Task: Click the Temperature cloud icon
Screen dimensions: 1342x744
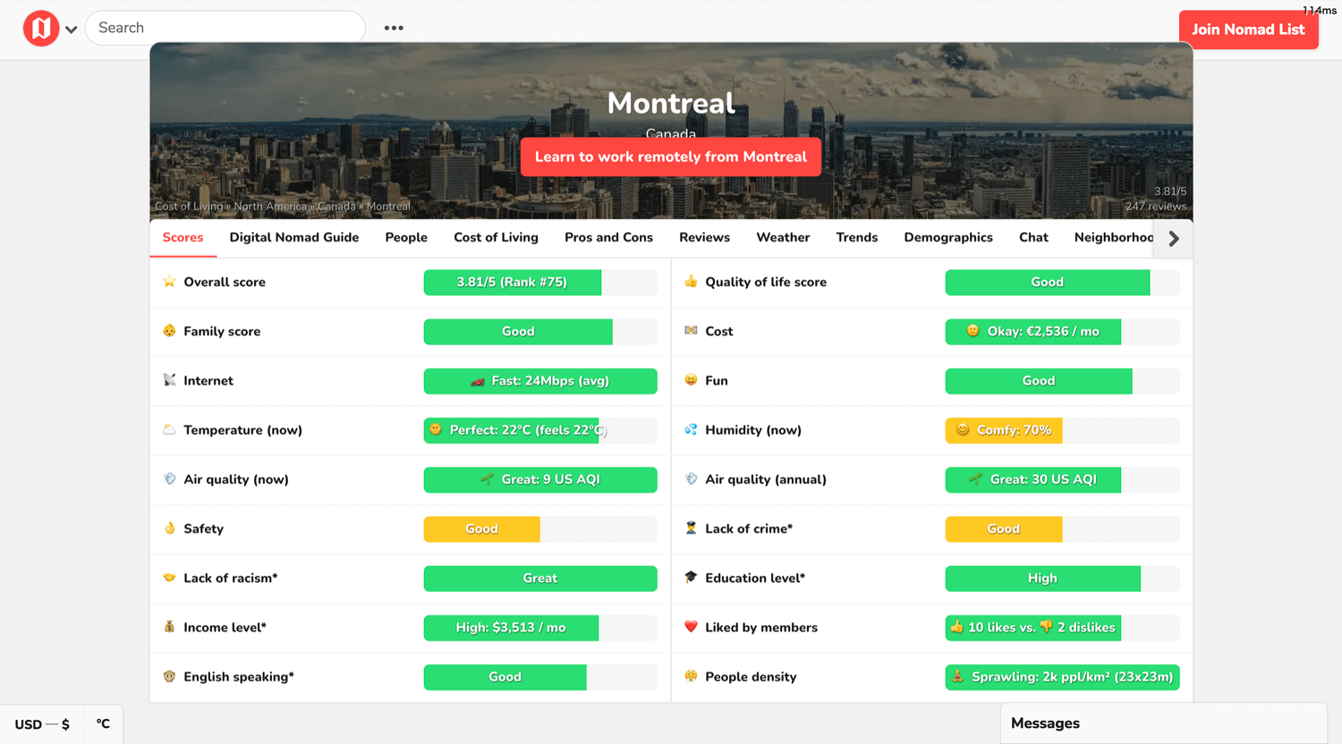Action: [x=169, y=429]
